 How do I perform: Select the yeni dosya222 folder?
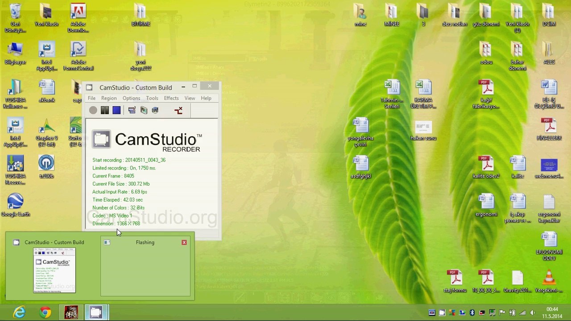pos(141,56)
